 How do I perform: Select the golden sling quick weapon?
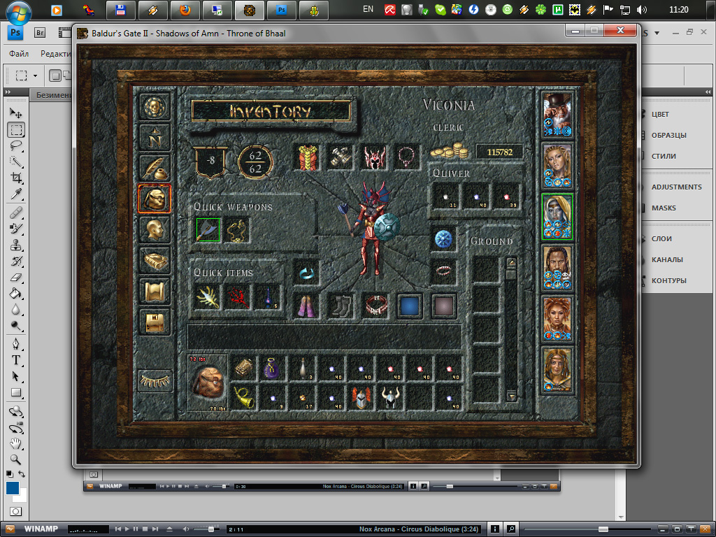click(237, 229)
